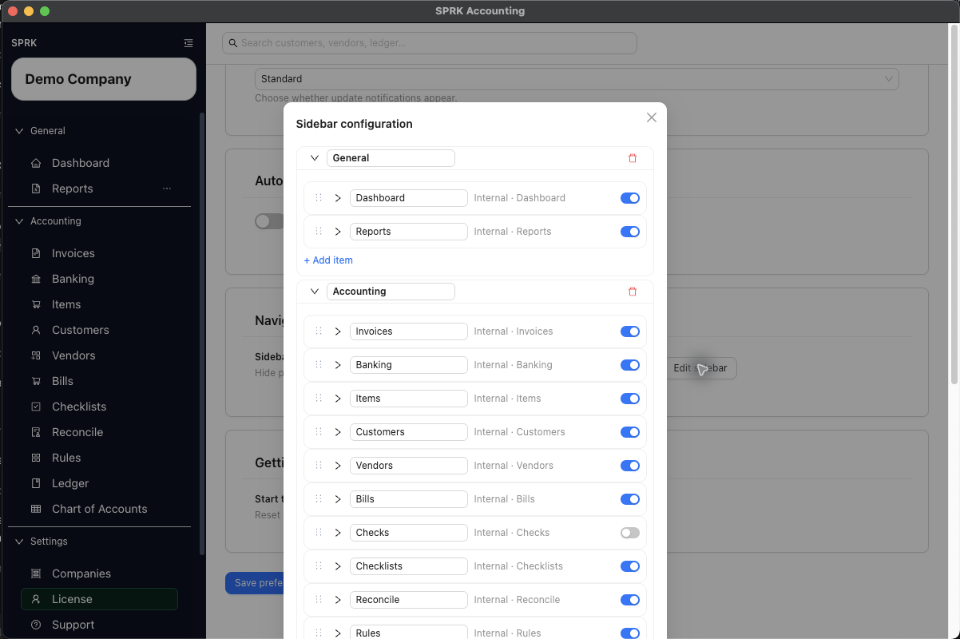This screenshot has height=639, width=960.
Task: Open the Standard dropdown
Action: tap(577, 79)
